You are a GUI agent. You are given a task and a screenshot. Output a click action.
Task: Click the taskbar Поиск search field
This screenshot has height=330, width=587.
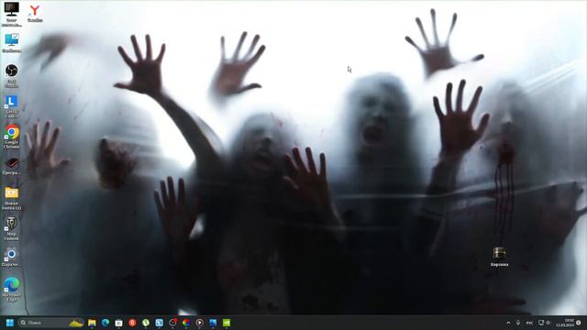(x=51, y=323)
